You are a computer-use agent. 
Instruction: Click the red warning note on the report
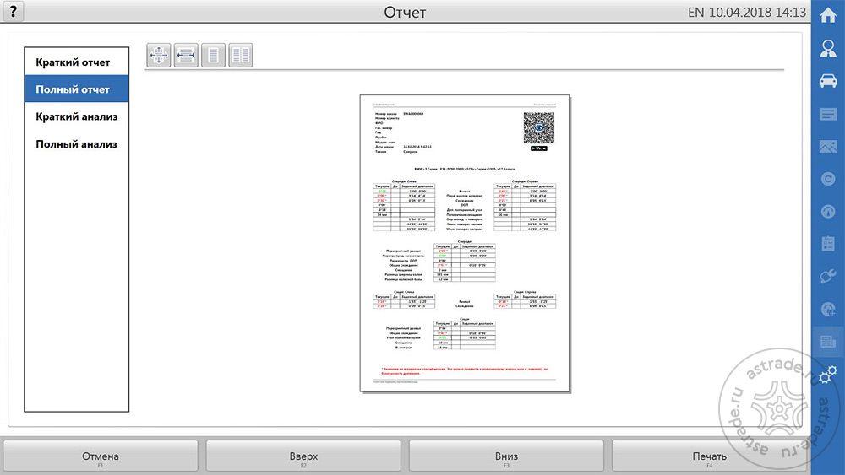pos(465,370)
